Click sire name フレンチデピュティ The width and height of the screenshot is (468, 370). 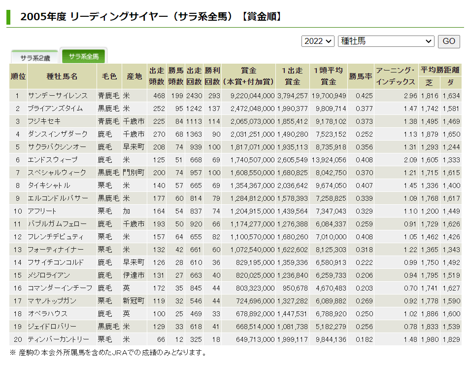pyautogui.click(x=56, y=237)
